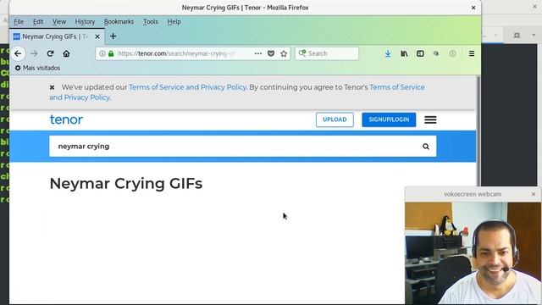
Task: Open the View menu
Action: (59, 22)
